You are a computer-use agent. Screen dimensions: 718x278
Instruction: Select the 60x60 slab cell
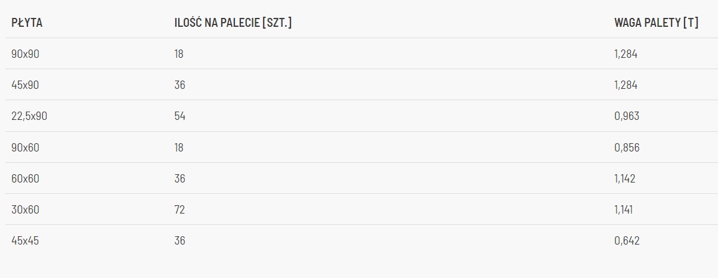(25, 178)
